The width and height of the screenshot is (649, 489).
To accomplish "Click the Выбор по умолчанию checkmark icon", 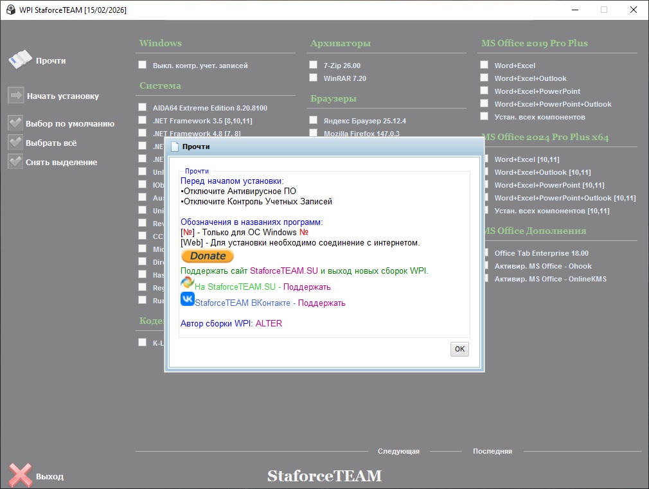I will point(15,123).
